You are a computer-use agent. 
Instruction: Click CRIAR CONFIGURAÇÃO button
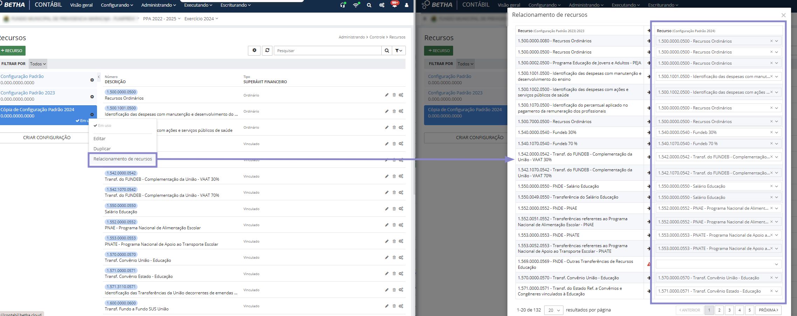coord(47,138)
